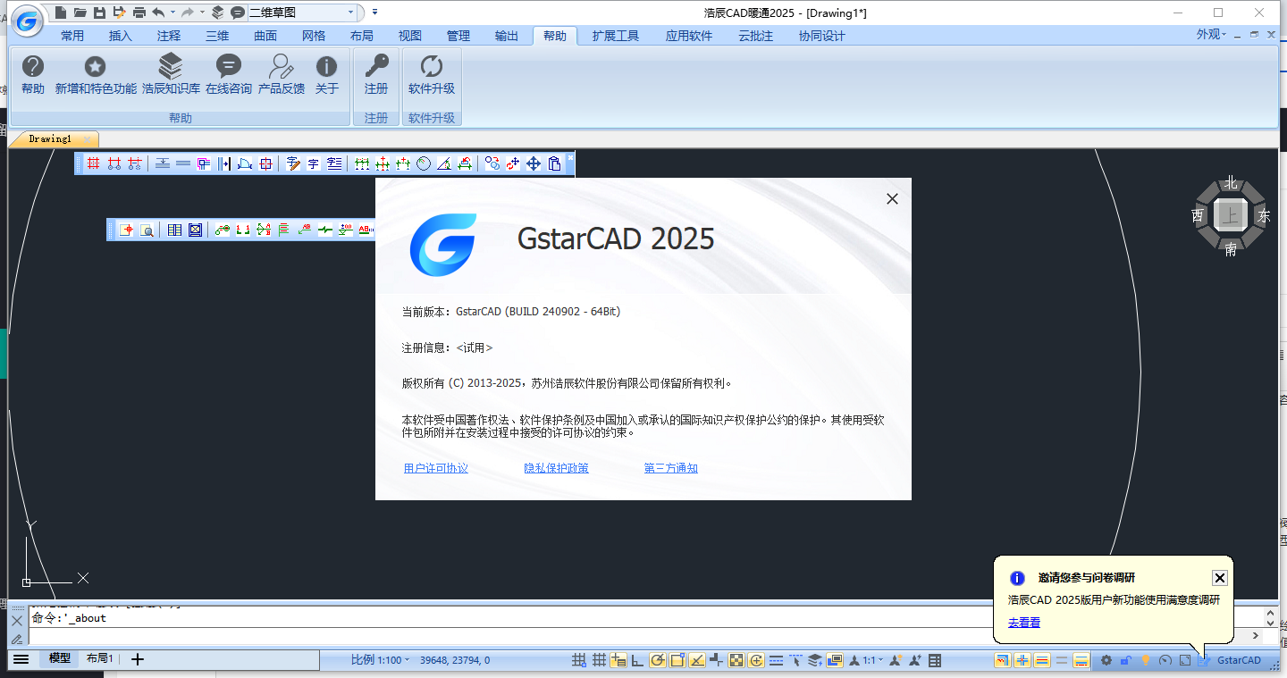Screen dimensions: 1287x678
Task: Switch to the 注释 ribbon tab
Action: coord(168,36)
